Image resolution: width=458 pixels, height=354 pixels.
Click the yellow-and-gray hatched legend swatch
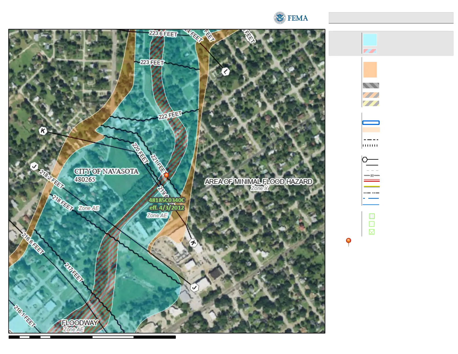[371, 103]
